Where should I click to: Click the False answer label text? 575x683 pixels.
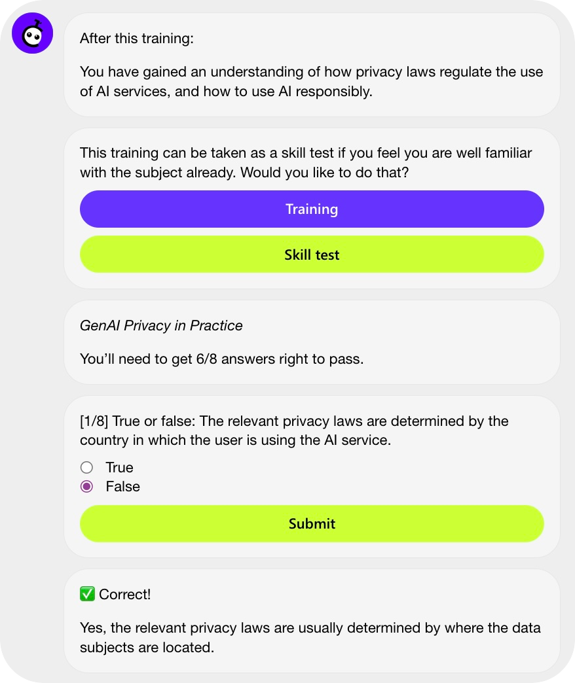(x=123, y=487)
